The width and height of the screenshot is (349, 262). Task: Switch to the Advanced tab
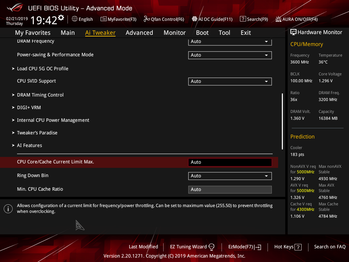click(139, 33)
